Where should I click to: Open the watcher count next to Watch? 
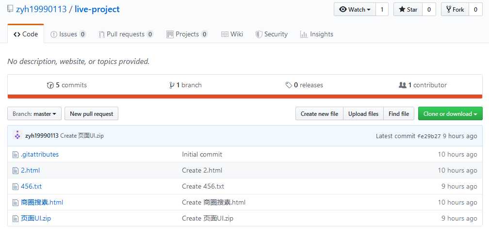tap(382, 9)
